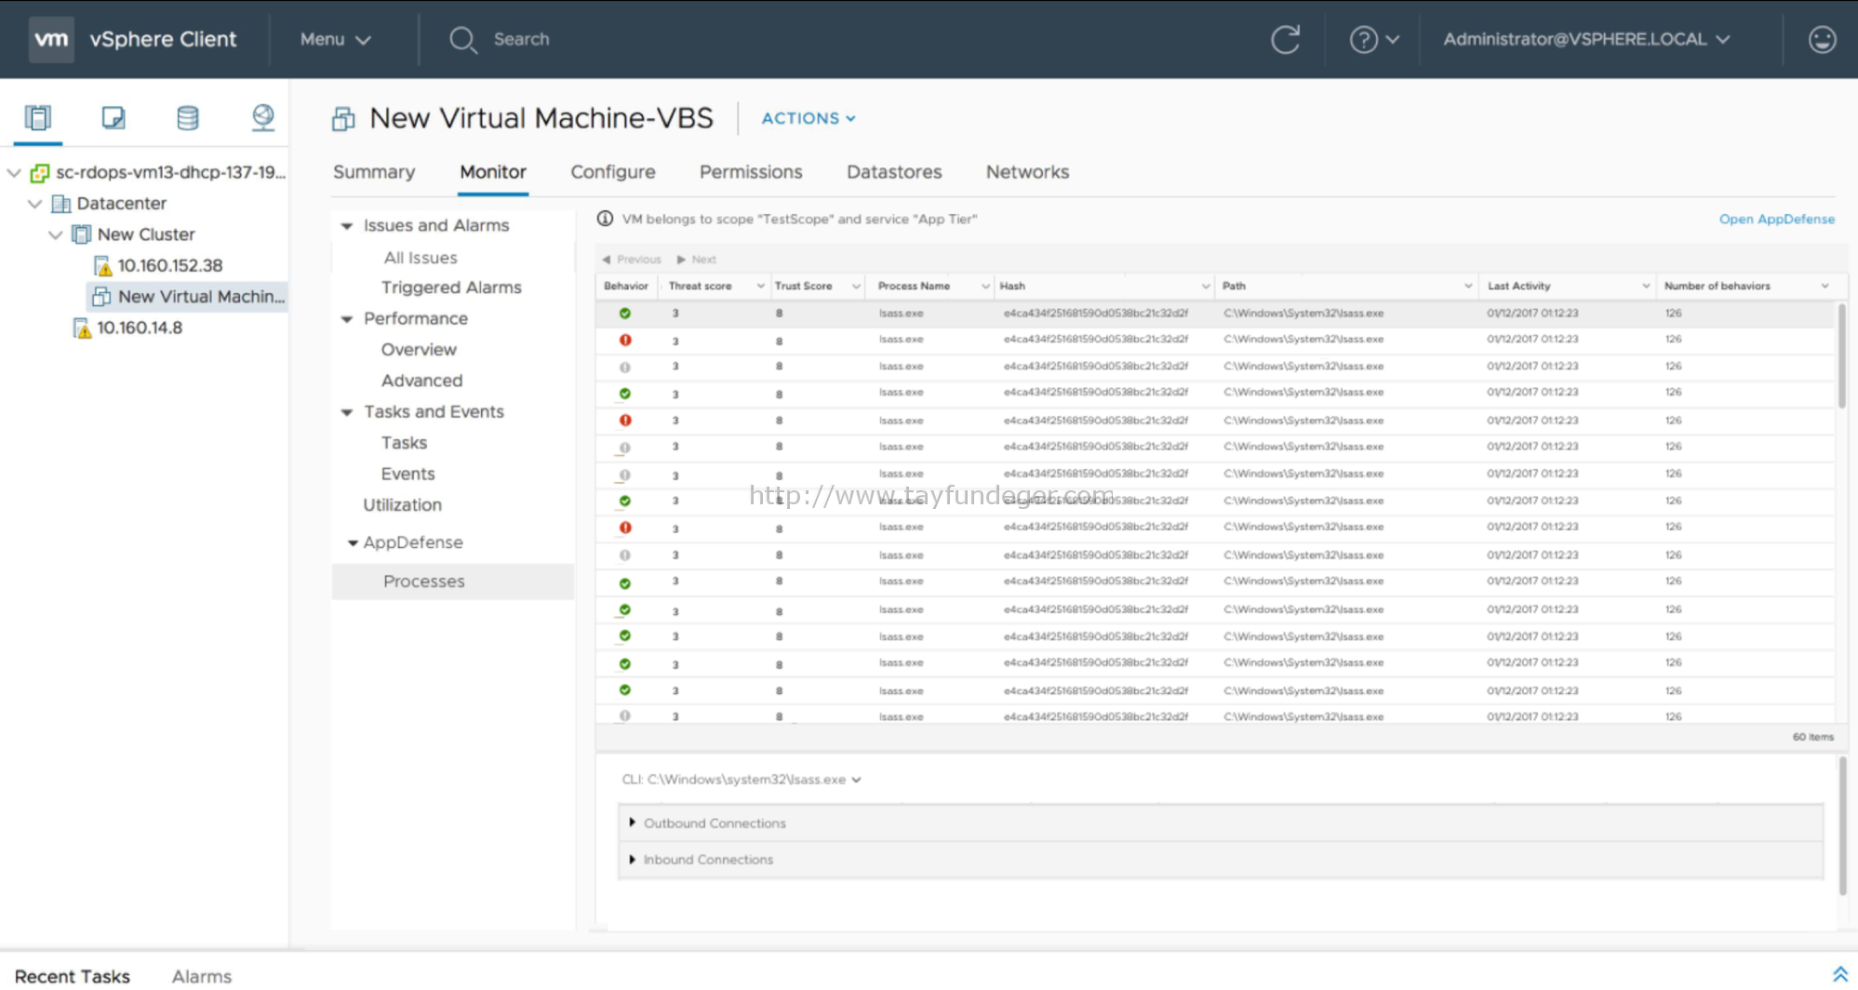The width and height of the screenshot is (1858, 990).
Task: Sort by the Hash column header
Action: tap(1012, 287)
